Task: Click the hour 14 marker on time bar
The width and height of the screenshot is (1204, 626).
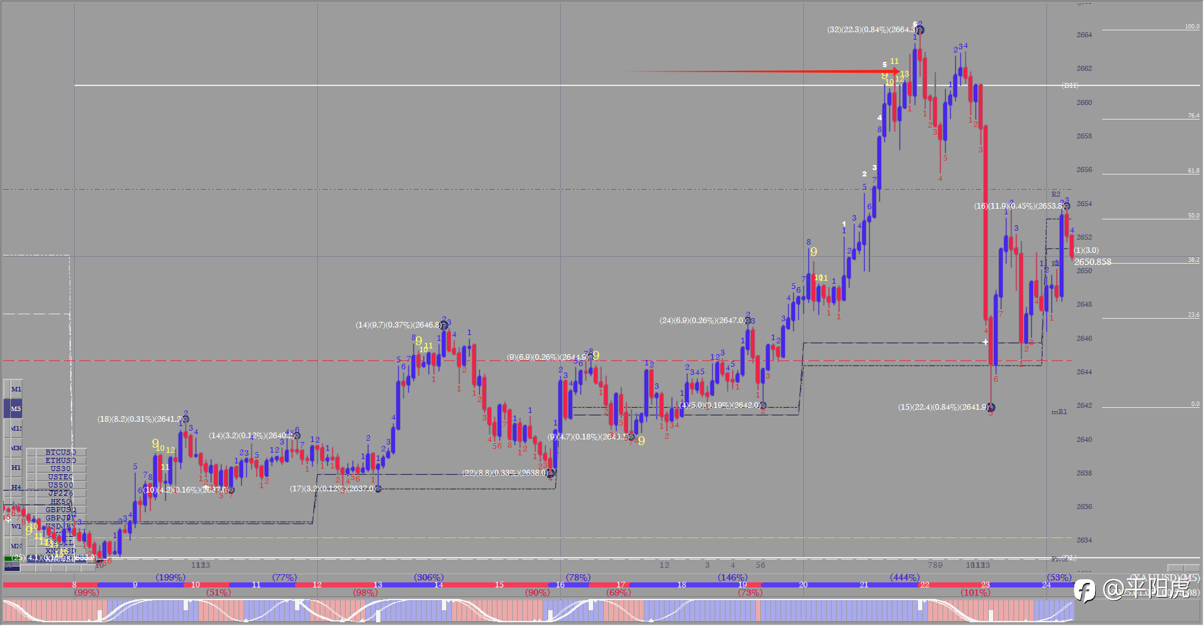Action: click(439, 585)
